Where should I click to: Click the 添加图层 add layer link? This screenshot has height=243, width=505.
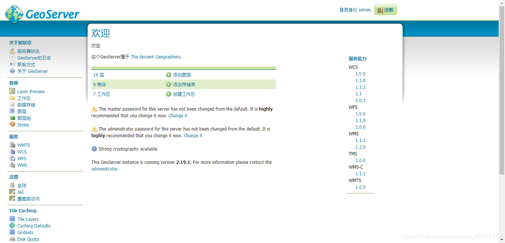click(182, 75)
